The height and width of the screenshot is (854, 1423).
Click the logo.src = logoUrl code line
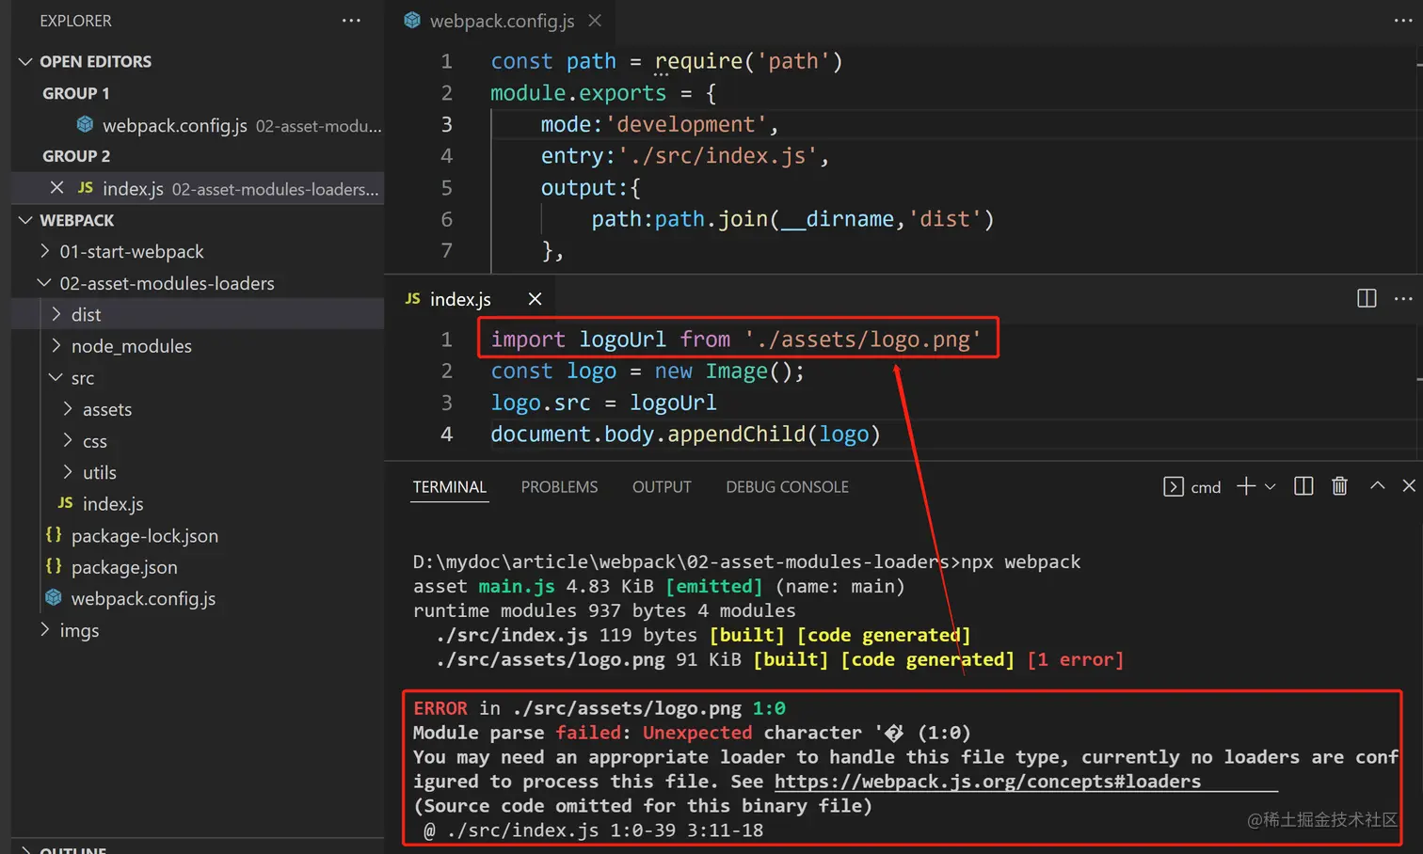603,403
